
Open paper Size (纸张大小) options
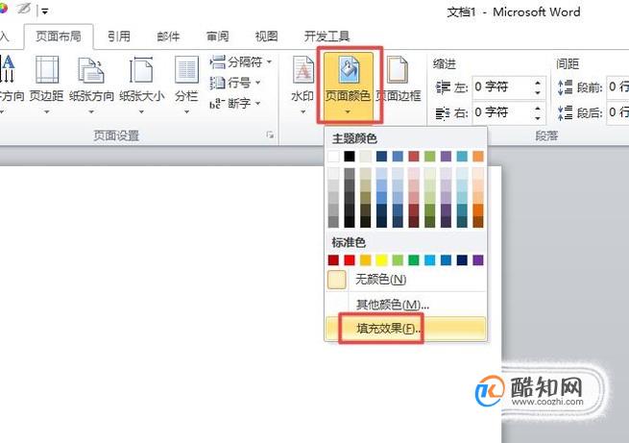pyautogui.click(x=141, y=85)
